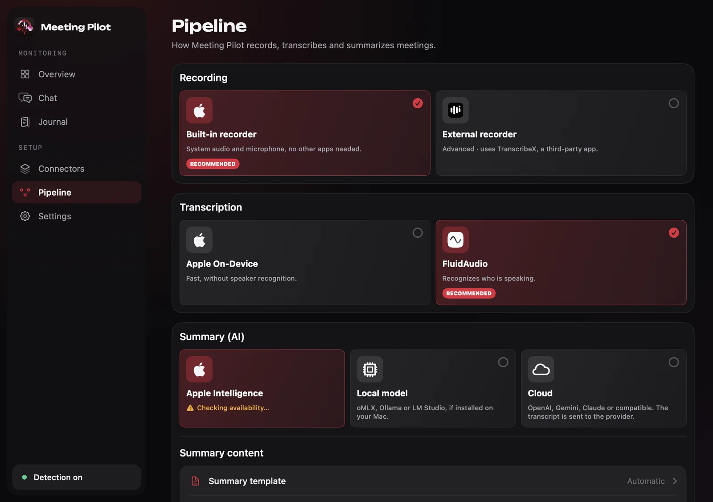Click the Detection on status button

(77, 477)
